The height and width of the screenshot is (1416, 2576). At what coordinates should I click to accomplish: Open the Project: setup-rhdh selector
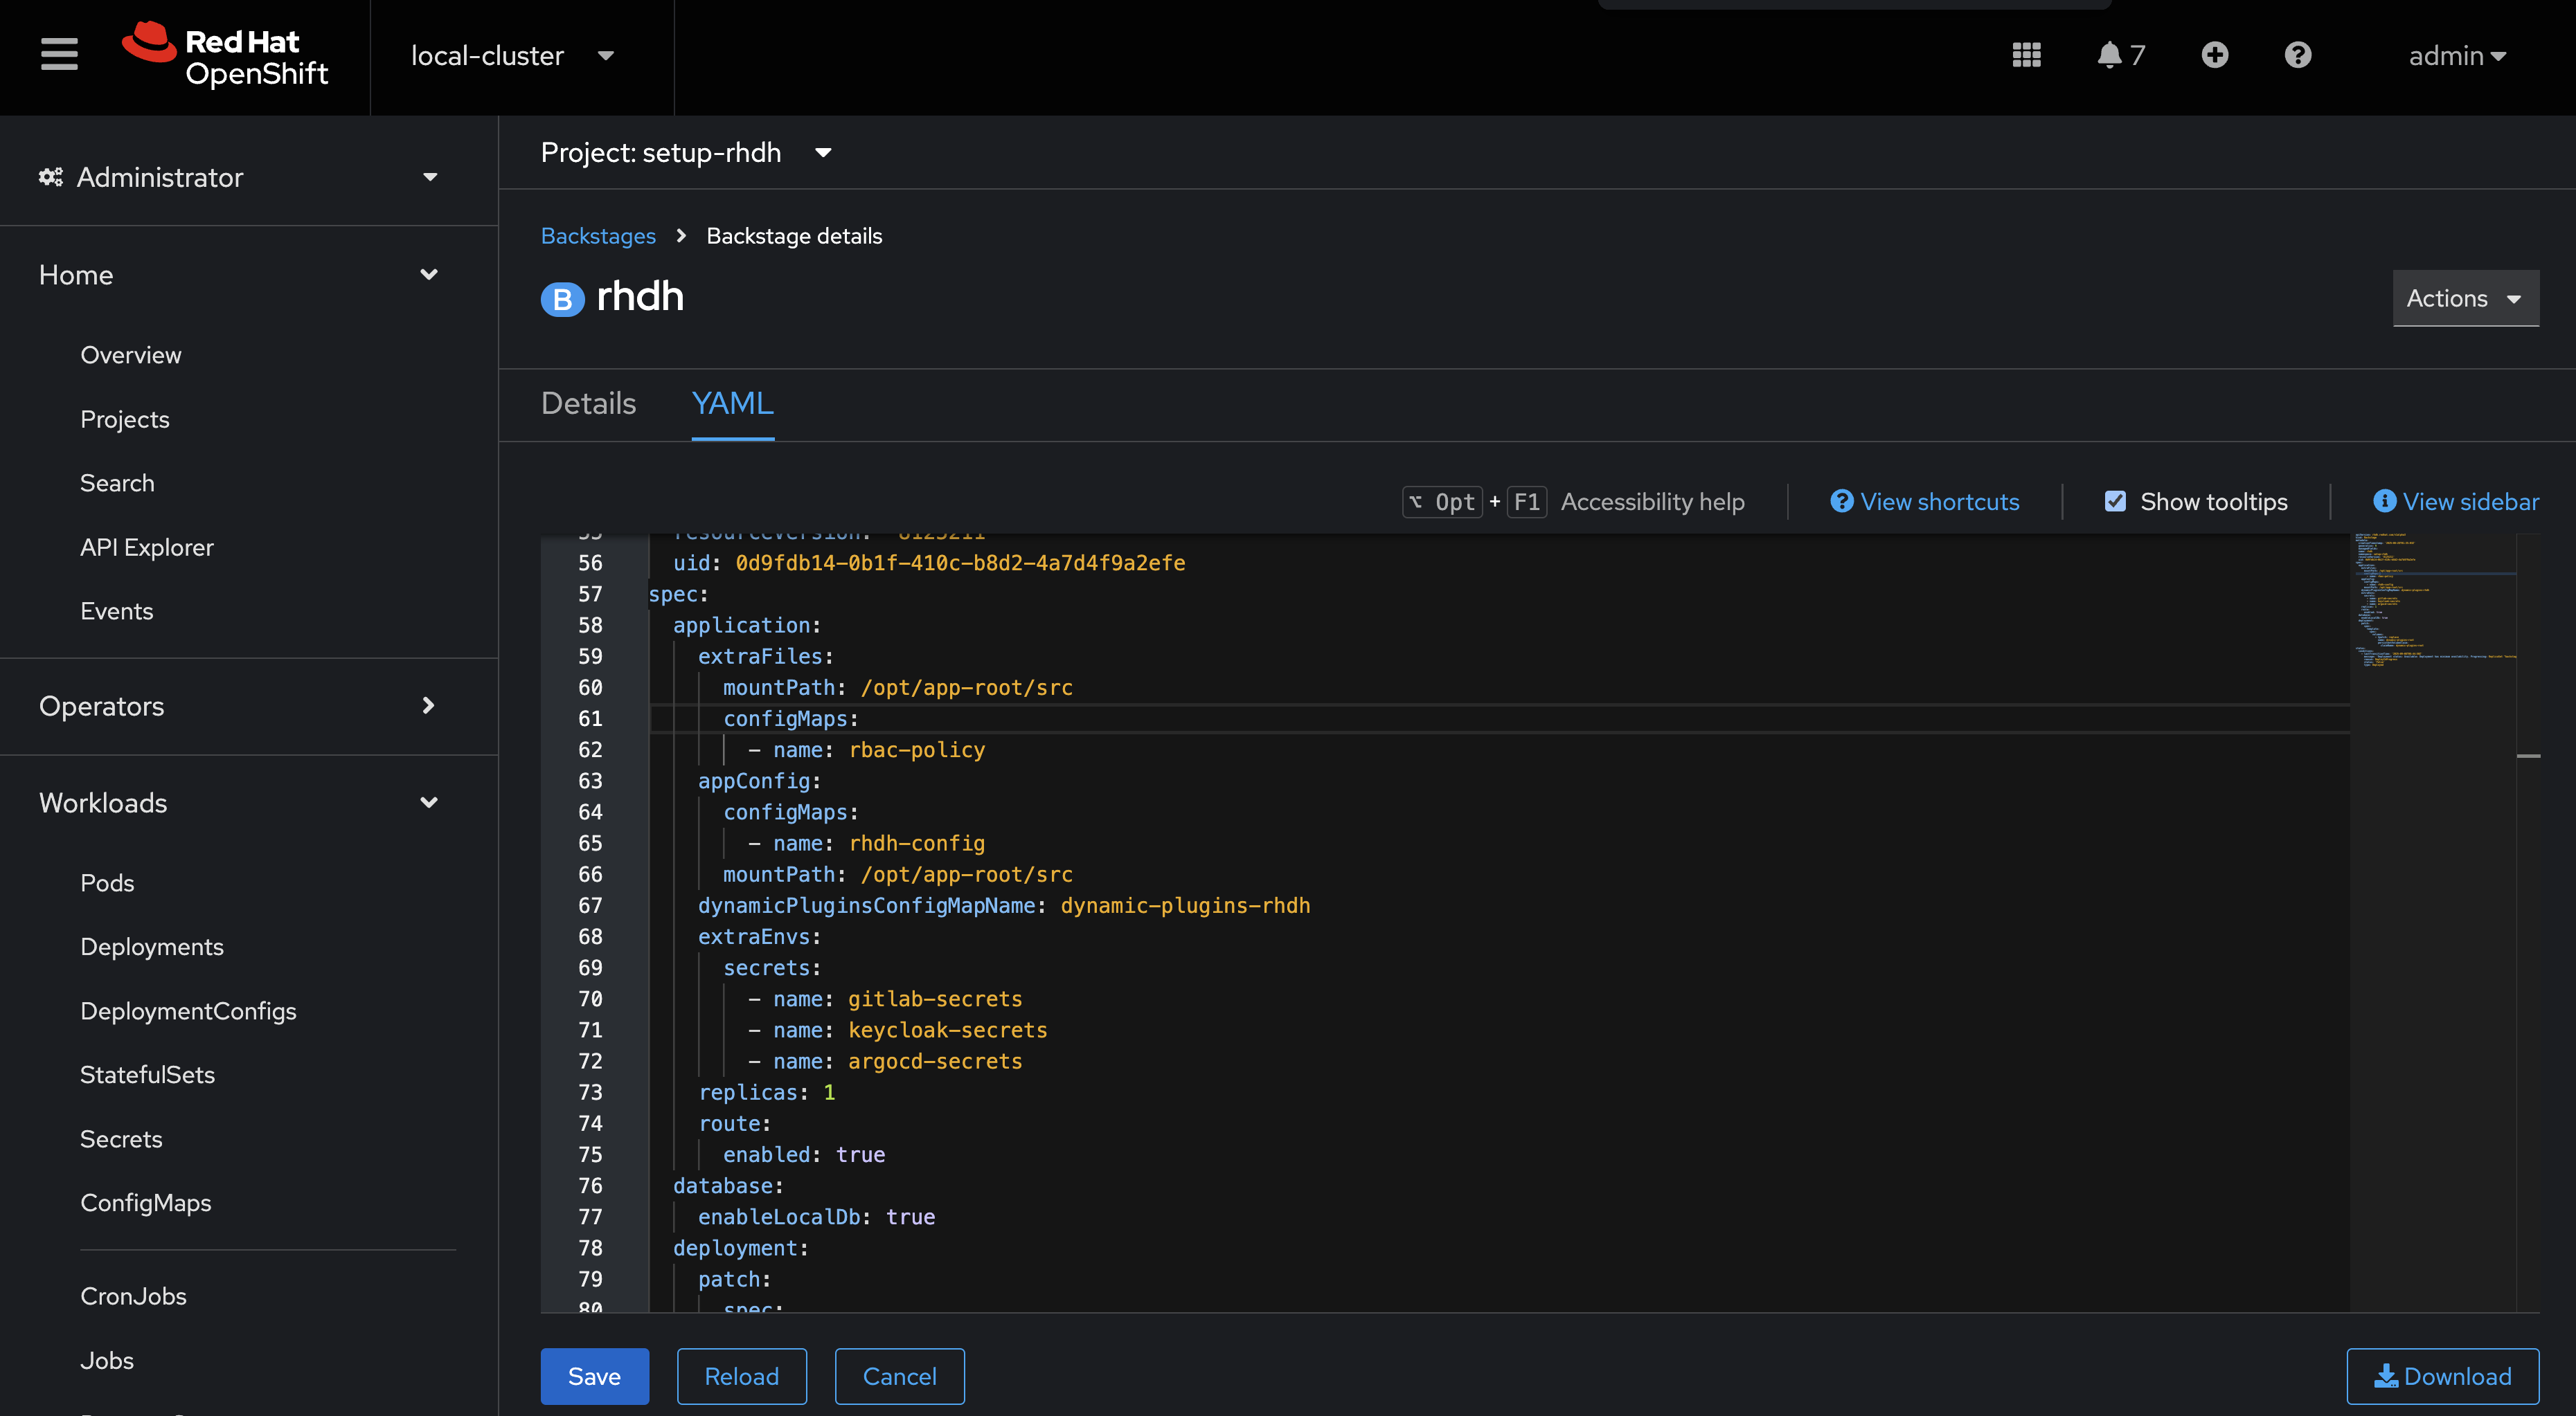point(686,153)
